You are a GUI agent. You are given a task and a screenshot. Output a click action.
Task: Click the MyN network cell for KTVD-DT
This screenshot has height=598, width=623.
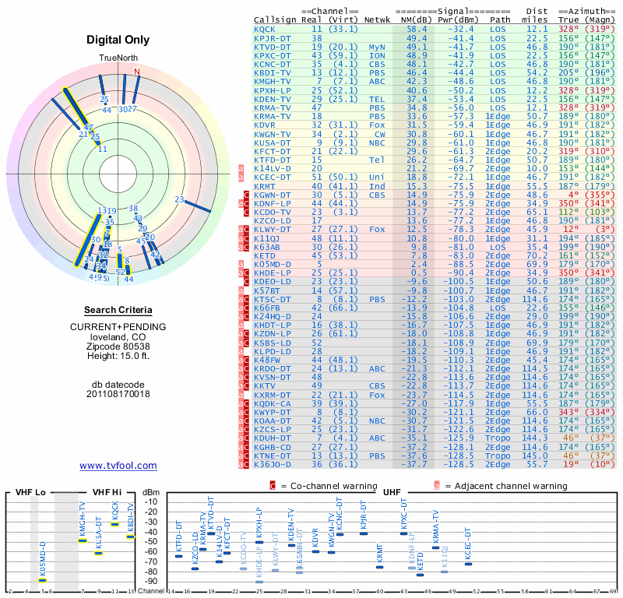tap(377, 47)
